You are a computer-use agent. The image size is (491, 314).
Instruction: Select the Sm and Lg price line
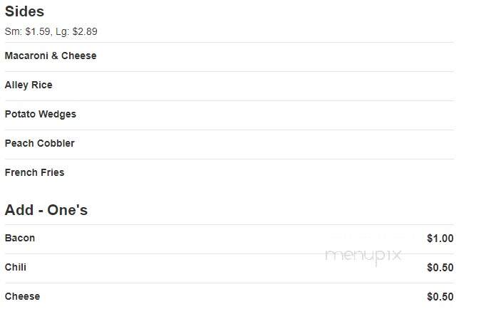pyautogui.click(x=51, y=31)
